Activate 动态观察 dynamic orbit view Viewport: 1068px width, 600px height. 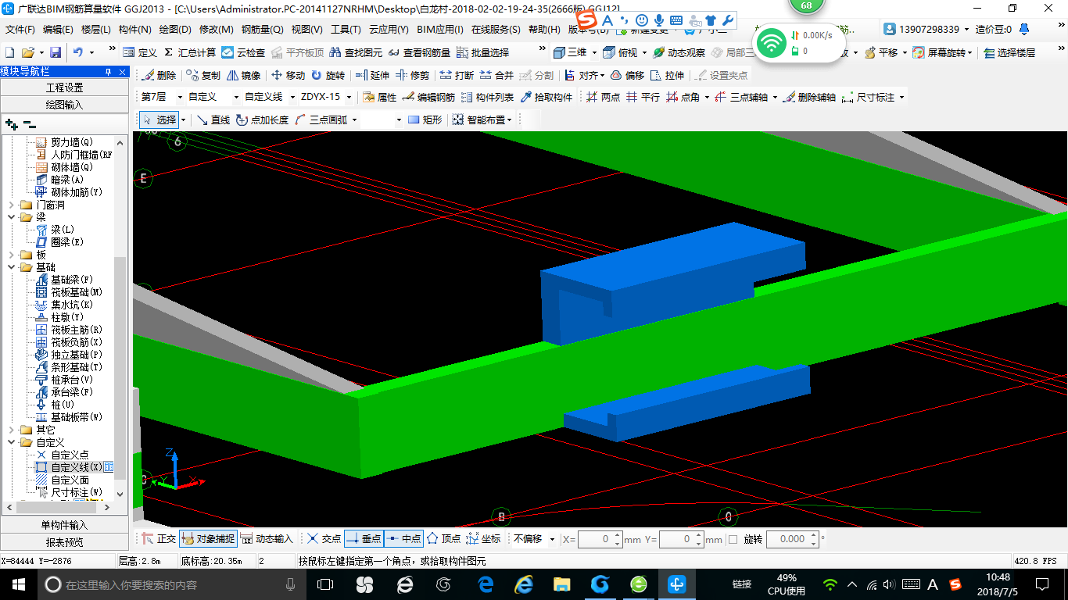679,52
